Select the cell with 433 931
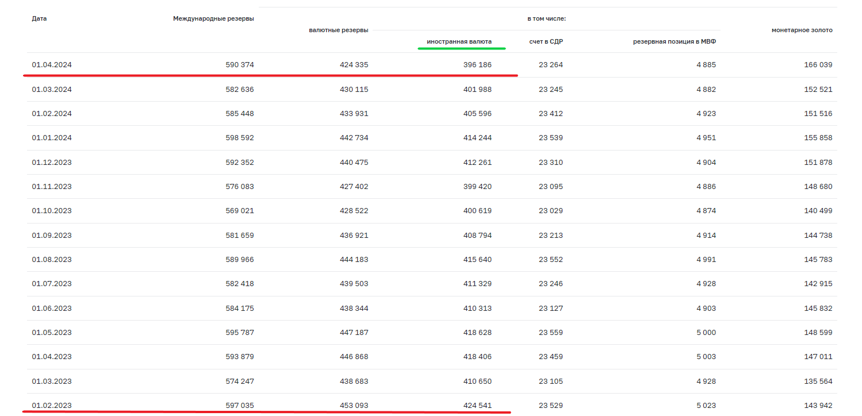The height and width of the screenshot is (416, 862). pos(354,114)
